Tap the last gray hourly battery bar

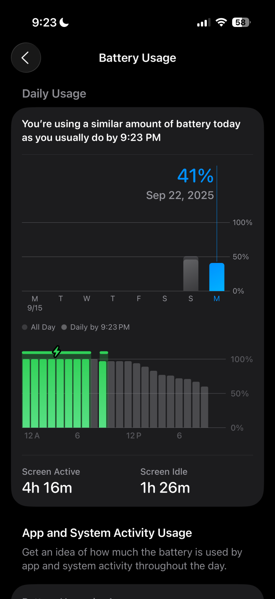tap(204, 407)
